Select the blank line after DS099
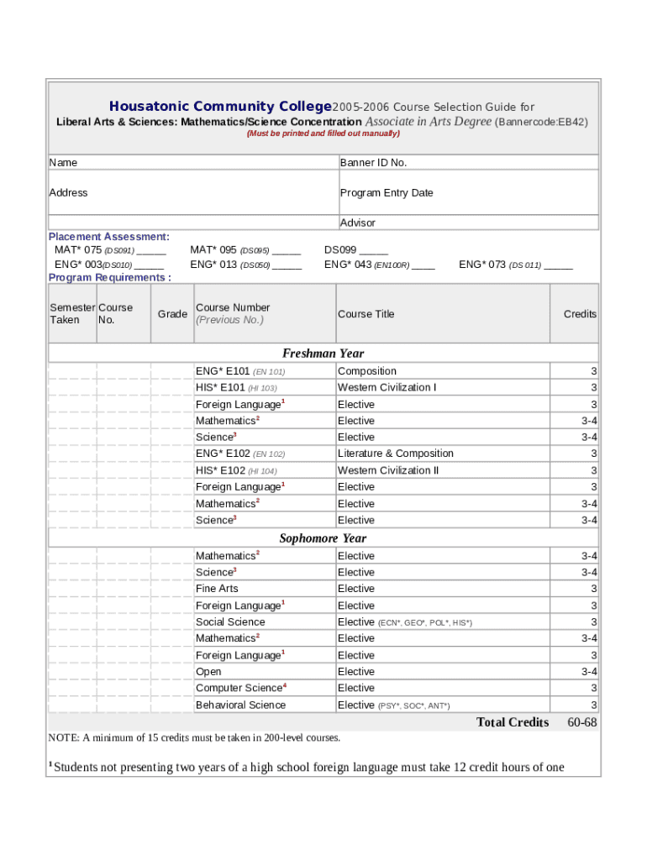Image resolution: width=647 pixels, height=860 pixels. pos(374,250)
